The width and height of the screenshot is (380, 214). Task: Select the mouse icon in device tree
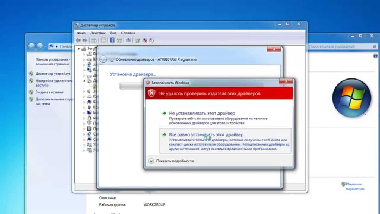[89, 118]
